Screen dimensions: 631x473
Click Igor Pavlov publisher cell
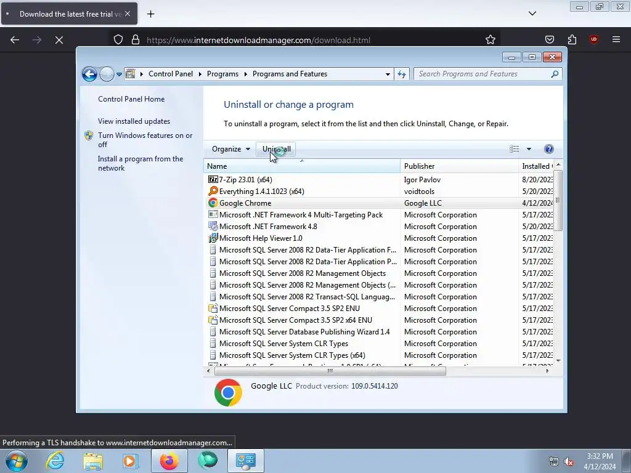click(x=422, y=180)
